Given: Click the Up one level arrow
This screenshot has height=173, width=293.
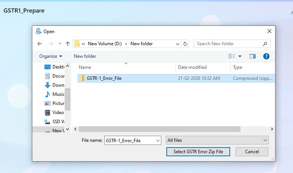Looking at the screenshot, I should [68, 44].
